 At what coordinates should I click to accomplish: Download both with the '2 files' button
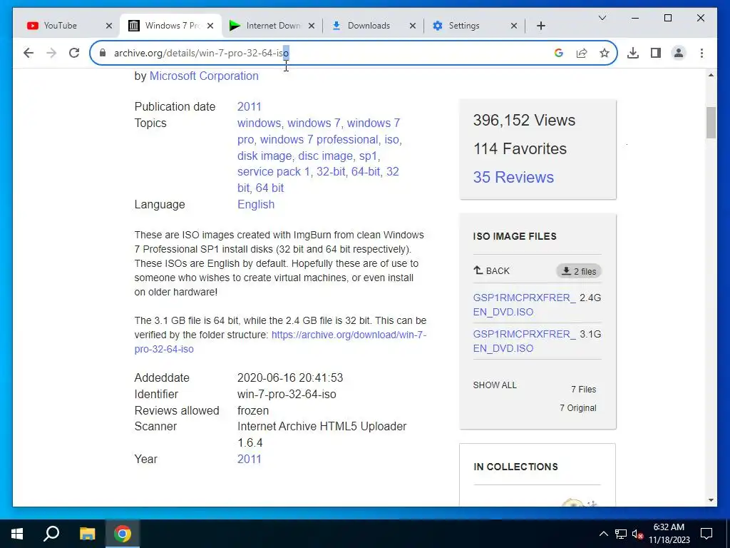coord(579,271)
